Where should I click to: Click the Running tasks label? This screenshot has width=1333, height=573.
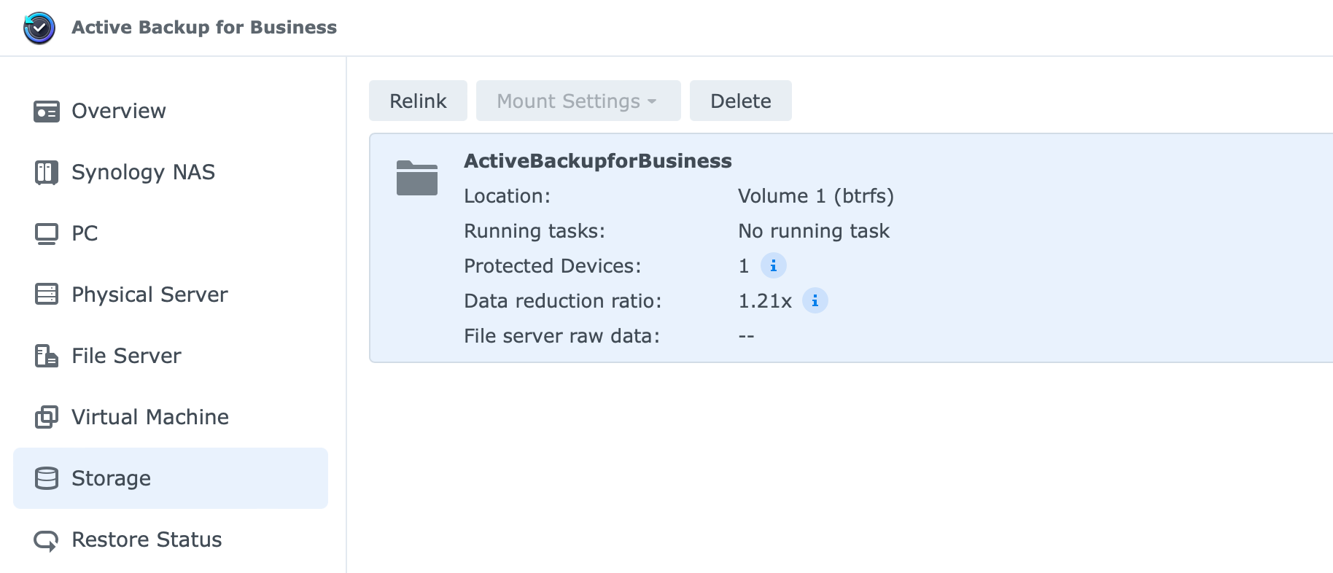coord(535,231)
